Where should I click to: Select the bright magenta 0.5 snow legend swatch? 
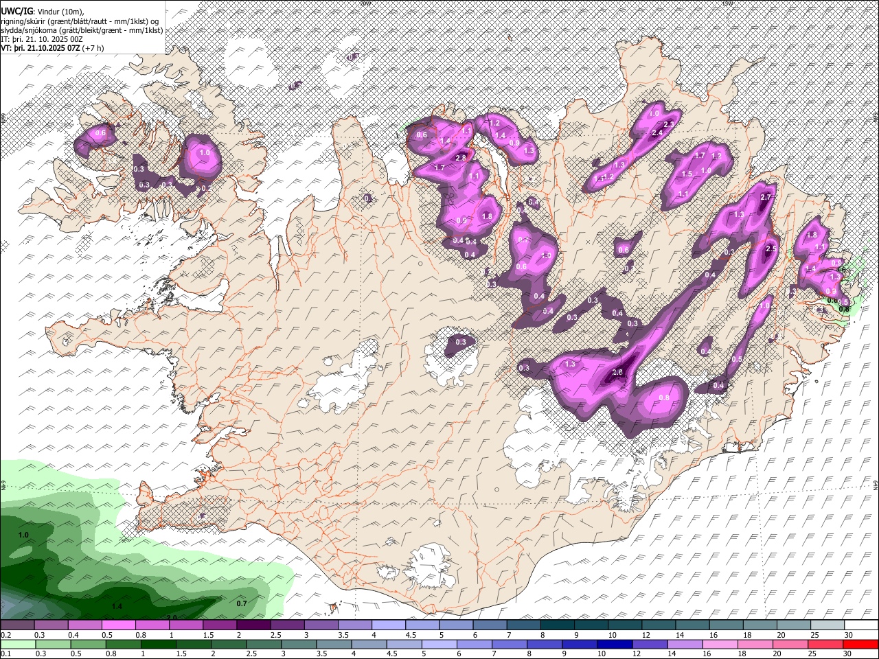(x=118, y=625)
